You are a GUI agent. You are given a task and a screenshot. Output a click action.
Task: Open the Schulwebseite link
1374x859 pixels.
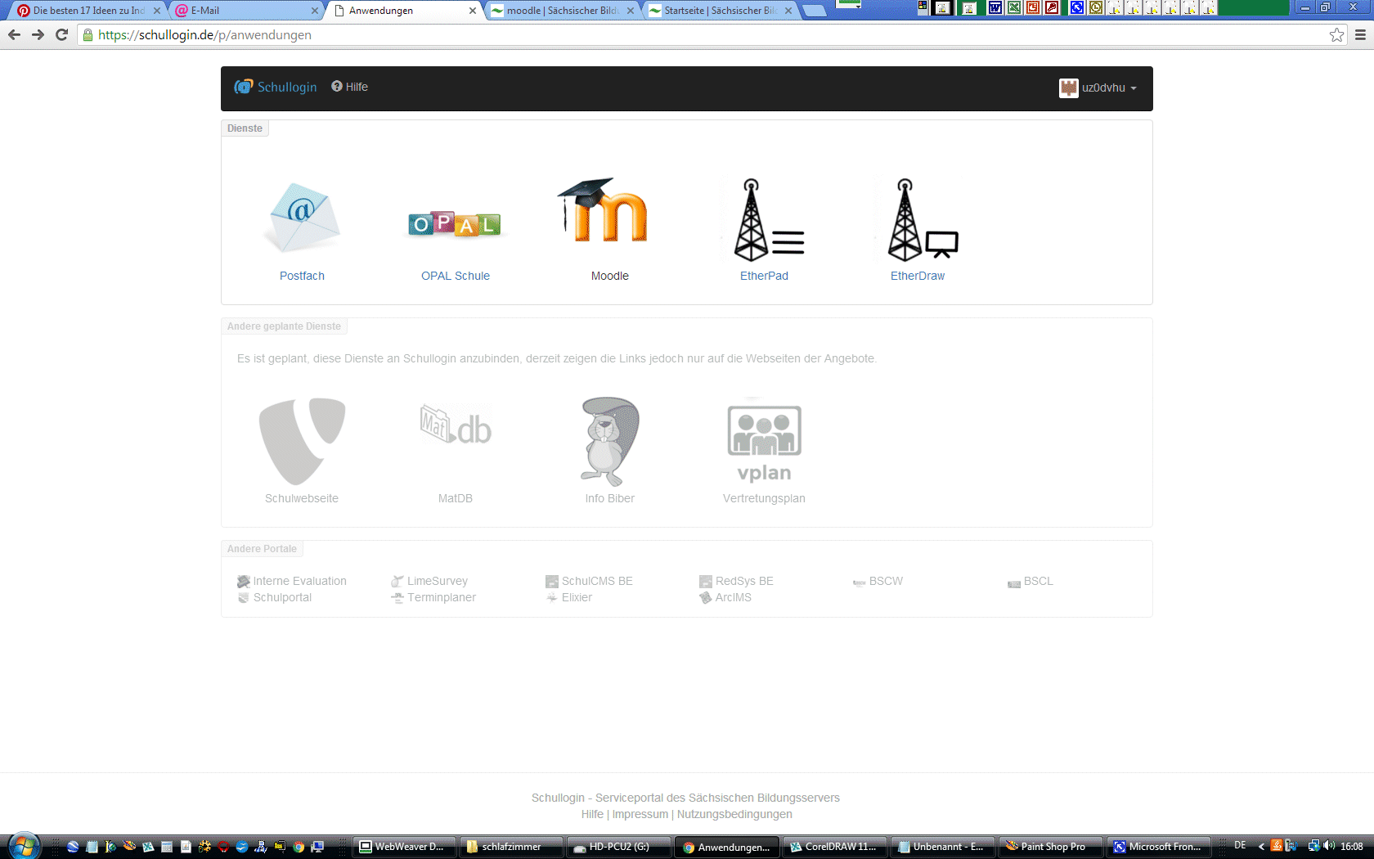tap(302, 498)
